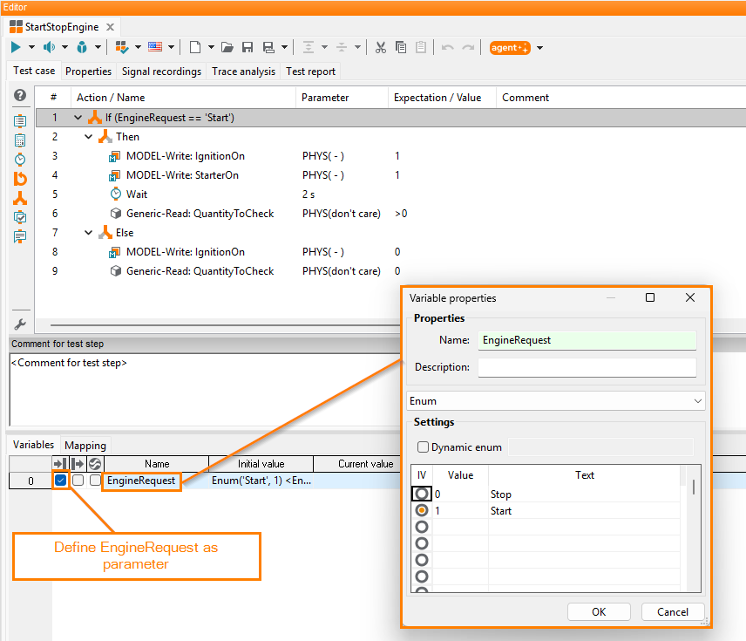Collapse the Else branch
Image resolution: width=746 pixels, height=641 pixels.
click(x=89, y=232)
